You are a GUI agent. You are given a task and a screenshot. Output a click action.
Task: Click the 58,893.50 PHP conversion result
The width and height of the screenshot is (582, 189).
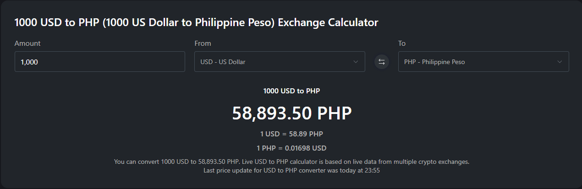coord(291,113)
